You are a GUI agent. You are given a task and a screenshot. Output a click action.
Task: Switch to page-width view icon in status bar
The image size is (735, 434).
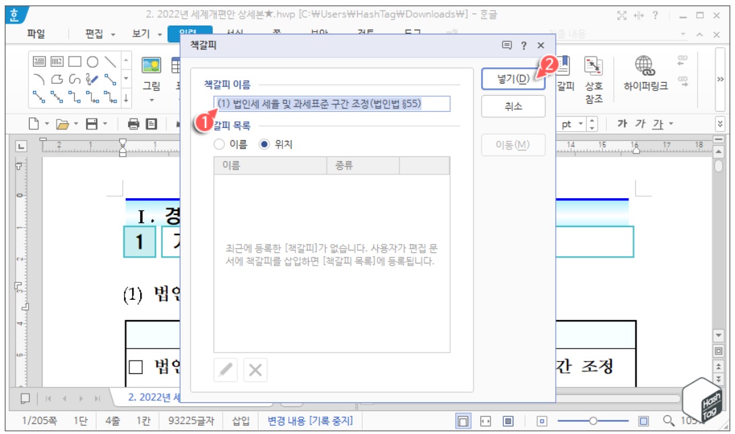486,421
